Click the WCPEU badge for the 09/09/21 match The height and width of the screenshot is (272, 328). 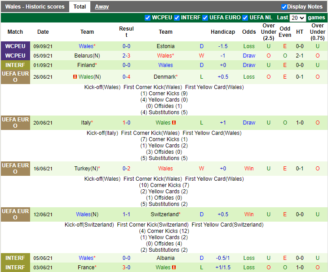click(x=15, y=46)
